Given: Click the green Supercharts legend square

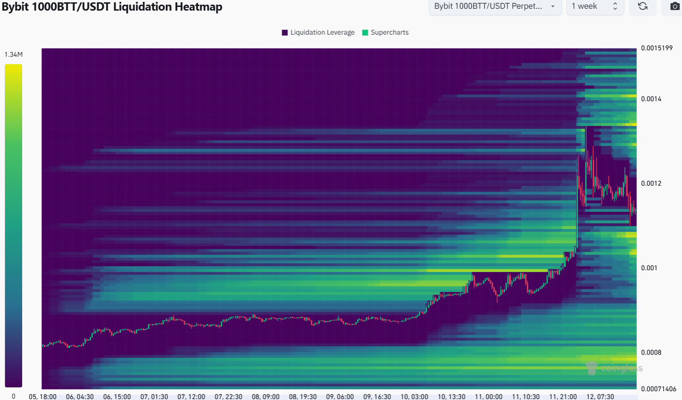Looking at the screenshot, I should click(365, 33).
